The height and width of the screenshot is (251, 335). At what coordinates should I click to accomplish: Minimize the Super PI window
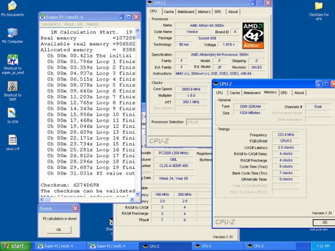(121, 17)
